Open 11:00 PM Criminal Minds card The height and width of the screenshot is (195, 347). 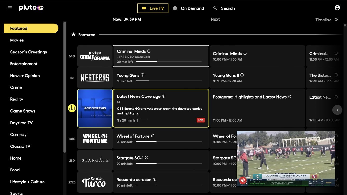324,56
